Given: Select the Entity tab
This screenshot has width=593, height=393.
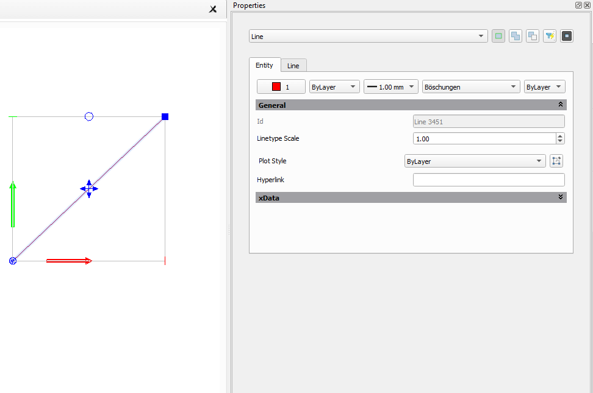Looking at the screenshot, I should point(264,65).
